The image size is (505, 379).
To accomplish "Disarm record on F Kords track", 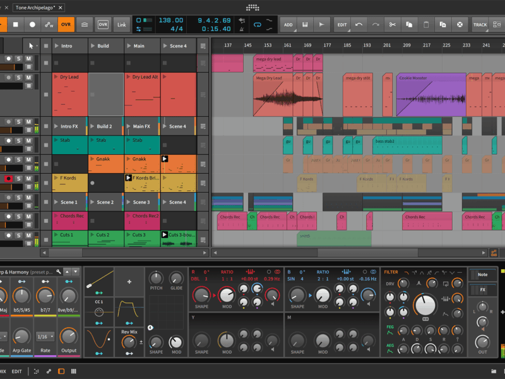I will (9, 179).
